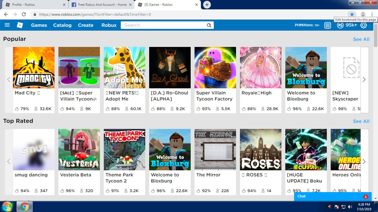Open the Mad City game thumbnail
378x212 pixels.
coord(34,68)
